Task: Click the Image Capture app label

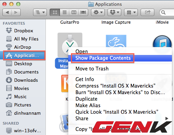Action: coord(116,22)
